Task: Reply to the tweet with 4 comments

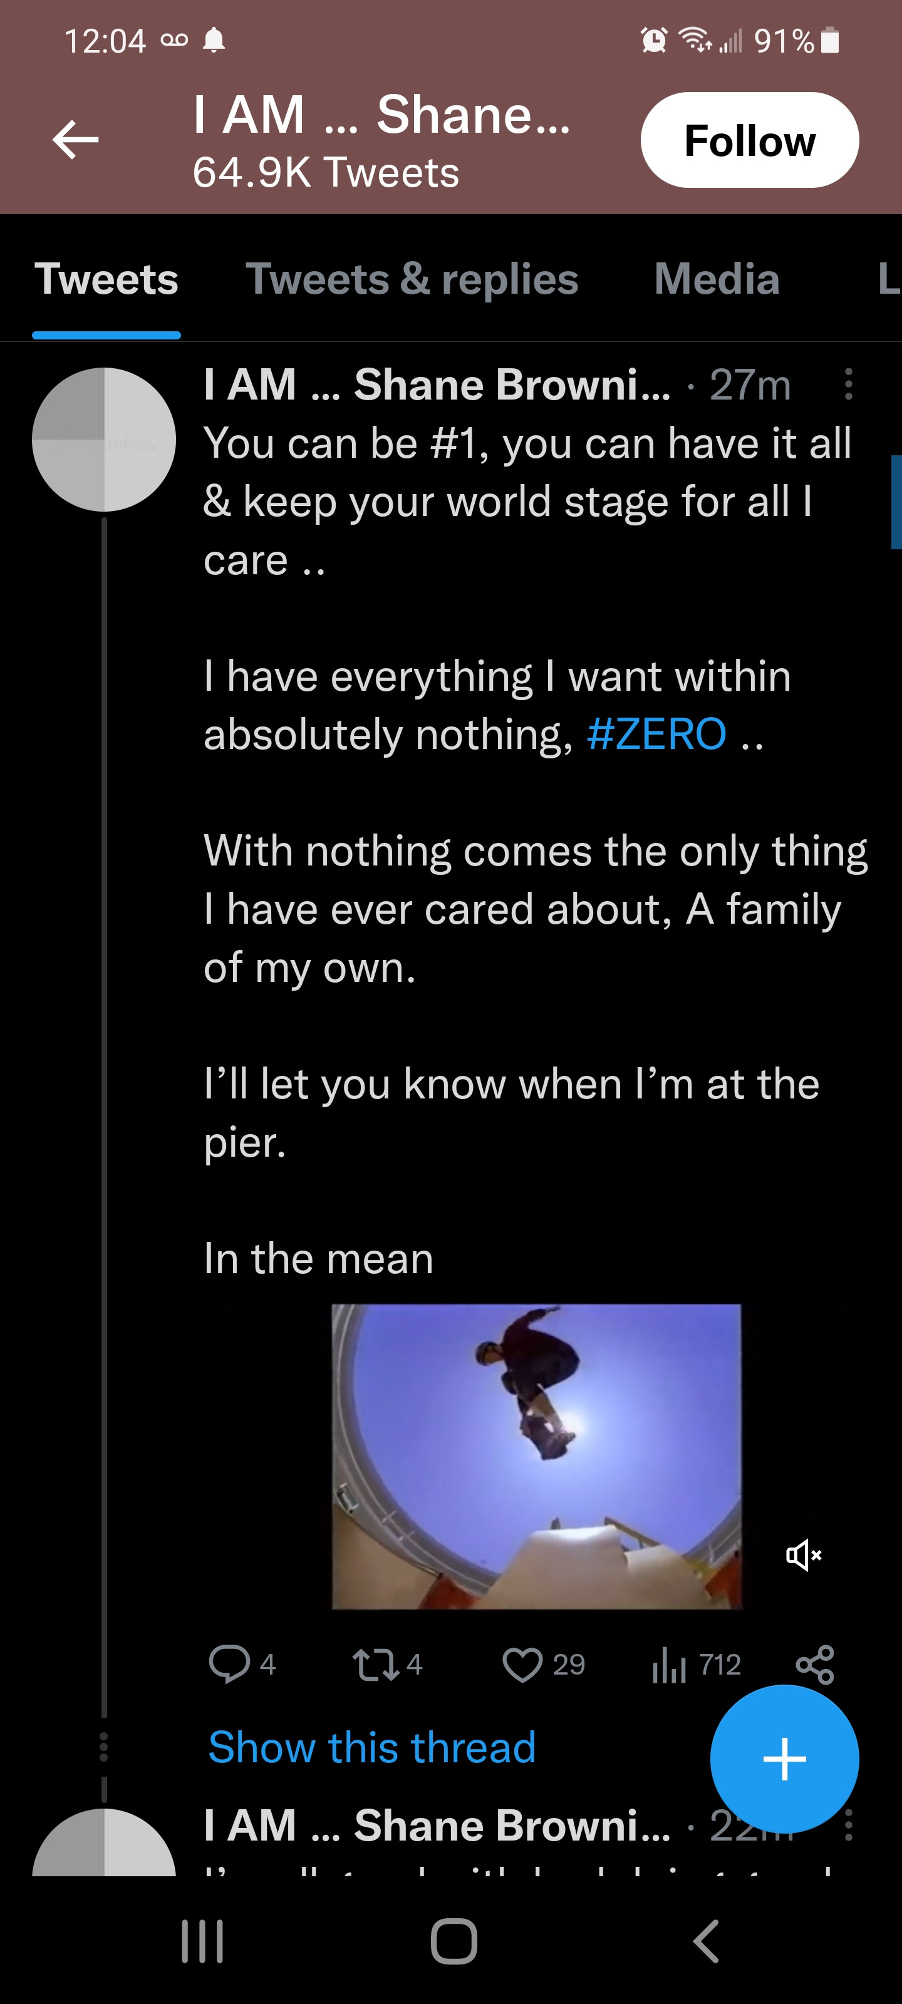Action: point(230,1664)
